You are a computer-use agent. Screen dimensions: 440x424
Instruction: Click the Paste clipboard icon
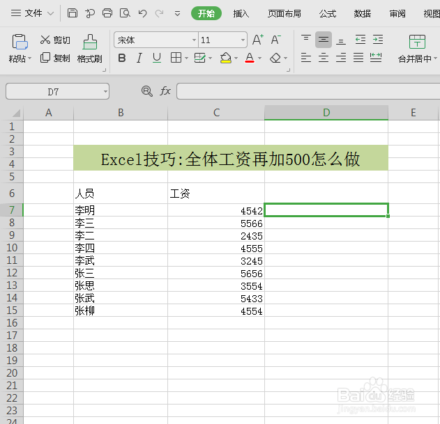click(20, 42)
